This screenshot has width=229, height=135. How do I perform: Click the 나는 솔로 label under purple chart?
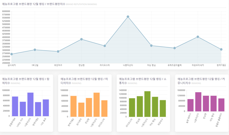tap(43, 121)
